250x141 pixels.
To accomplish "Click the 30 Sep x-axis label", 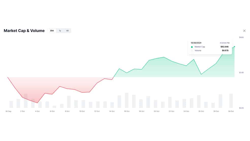I will (x=8, y=111).
